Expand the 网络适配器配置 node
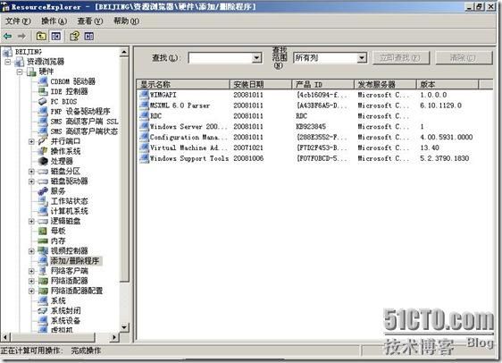This screenshot has height=363, width=502. [31, 291]
